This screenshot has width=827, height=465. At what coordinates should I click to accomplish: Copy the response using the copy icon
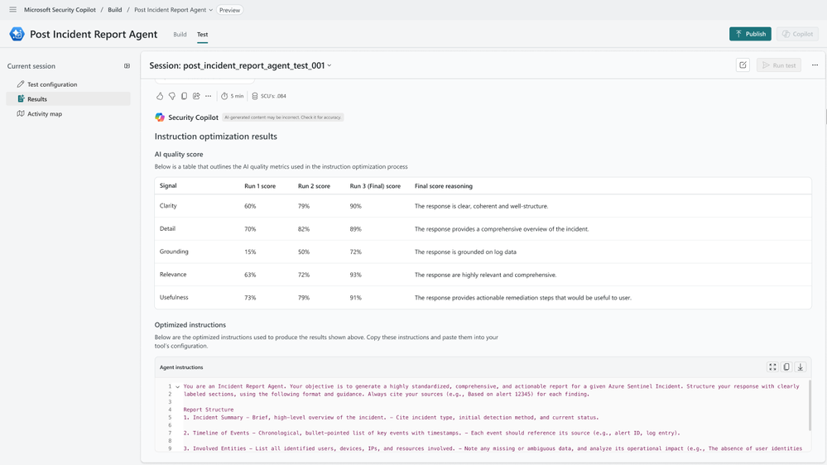[x=184, y=96]
